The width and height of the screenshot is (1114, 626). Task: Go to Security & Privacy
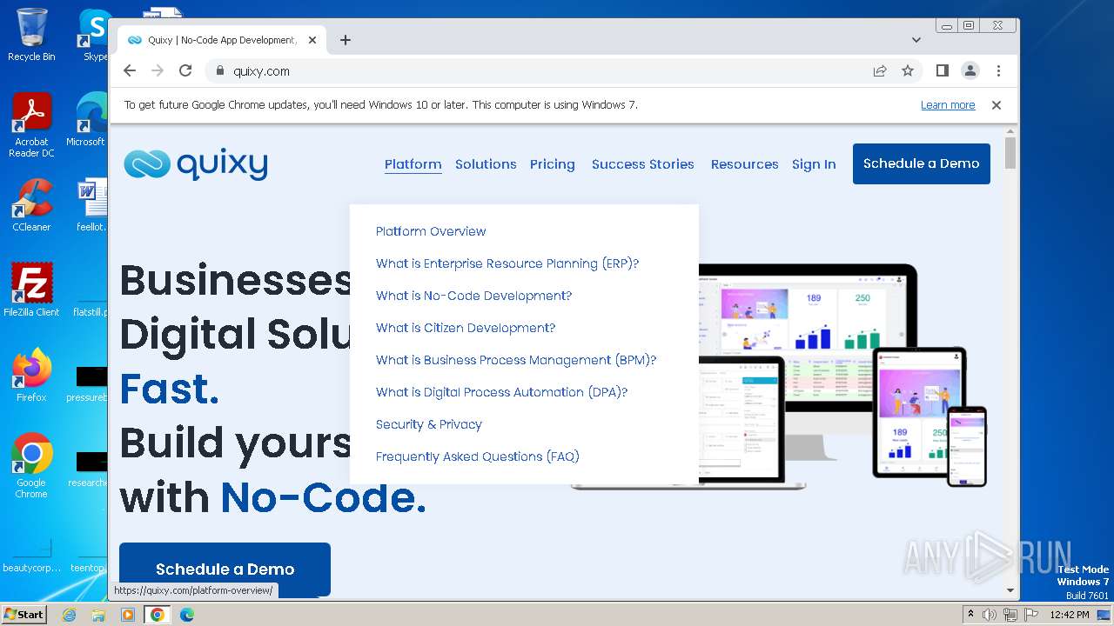coord(429,424)
